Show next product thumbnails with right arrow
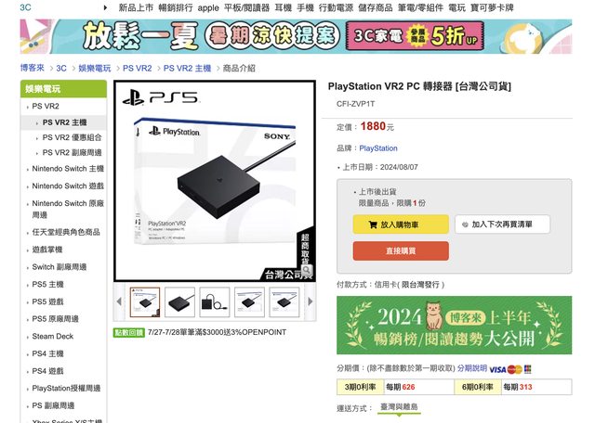 click(x=311, y=301)
